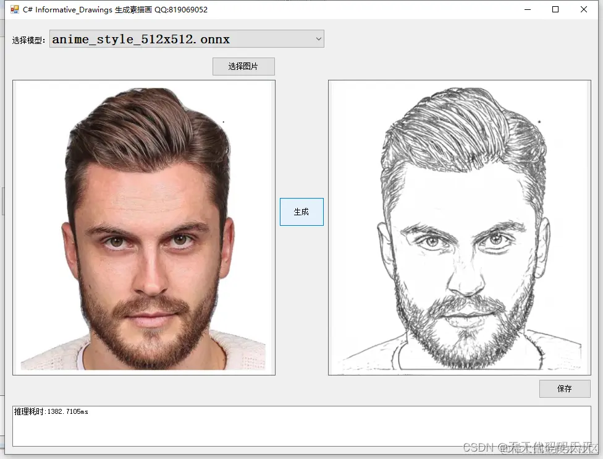Click the 选择图片 button

[x=243, y=66]
